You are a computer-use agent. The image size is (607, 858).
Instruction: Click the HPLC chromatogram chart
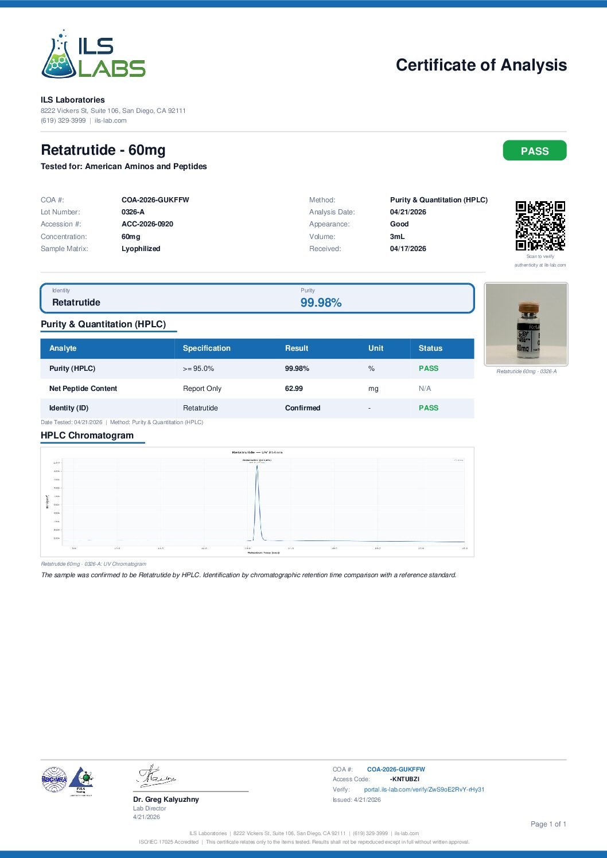pyautogui.click(x=257, y=502)
